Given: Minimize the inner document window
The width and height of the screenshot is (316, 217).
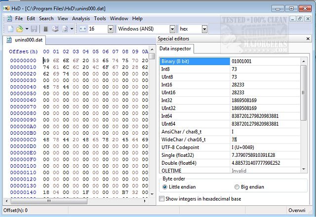Looking at the screenshot, I should click(x=293, y=19).
